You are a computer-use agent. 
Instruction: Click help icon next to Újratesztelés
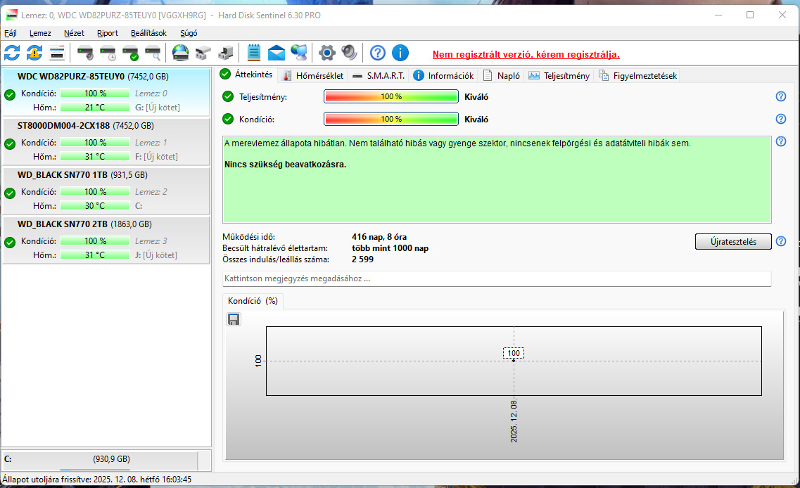[x=780, y=241]
